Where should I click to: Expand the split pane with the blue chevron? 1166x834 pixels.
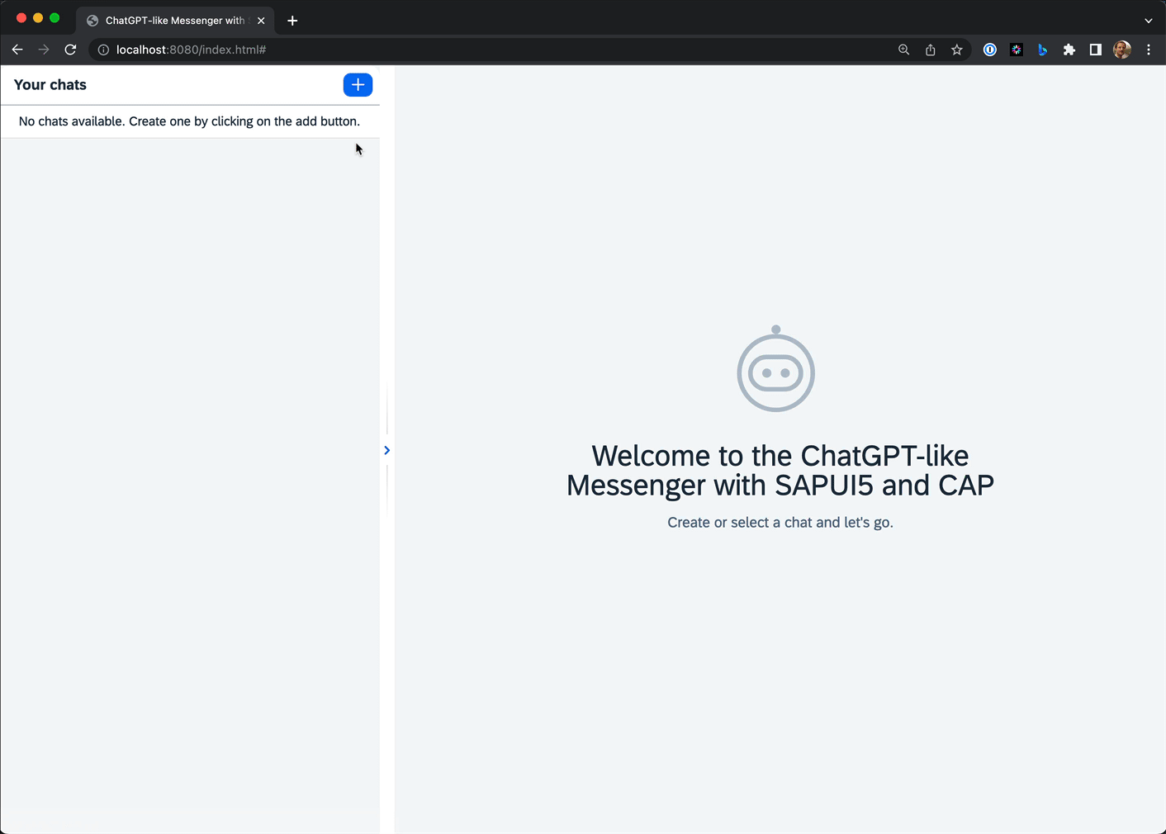386,450
